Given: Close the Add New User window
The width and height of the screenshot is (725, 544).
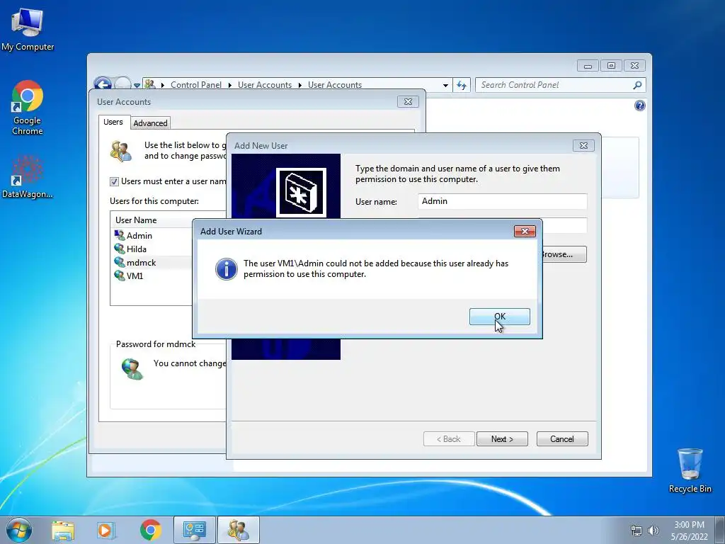Looking at the screenshot, I should pos(583,146).
